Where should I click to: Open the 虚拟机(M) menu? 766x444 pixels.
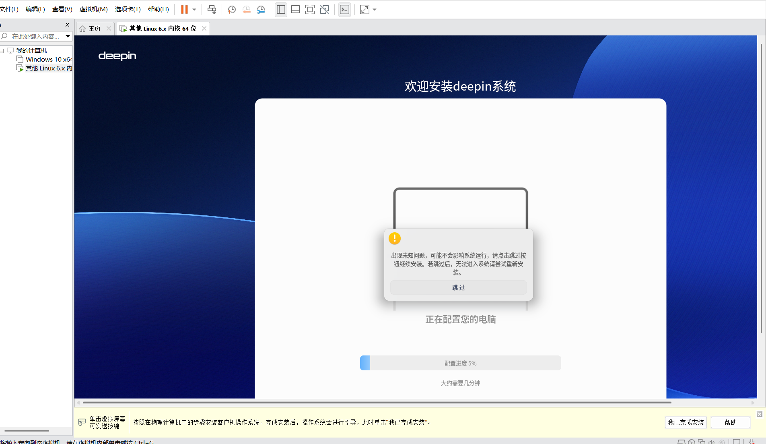[x=93, y=9]
